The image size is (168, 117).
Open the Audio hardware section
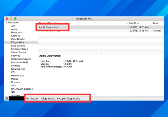point(14,29)
